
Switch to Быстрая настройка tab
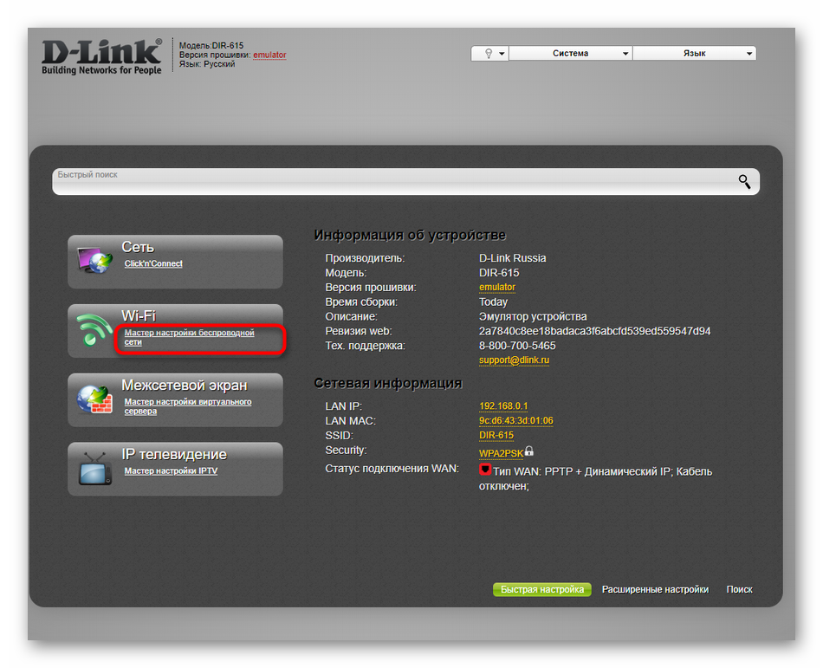[541, 589]
